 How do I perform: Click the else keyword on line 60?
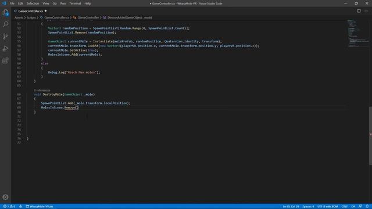tap(44, 63)
